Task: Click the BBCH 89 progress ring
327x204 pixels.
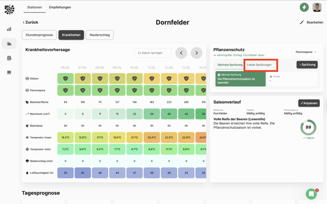Action: coord(308,127)
